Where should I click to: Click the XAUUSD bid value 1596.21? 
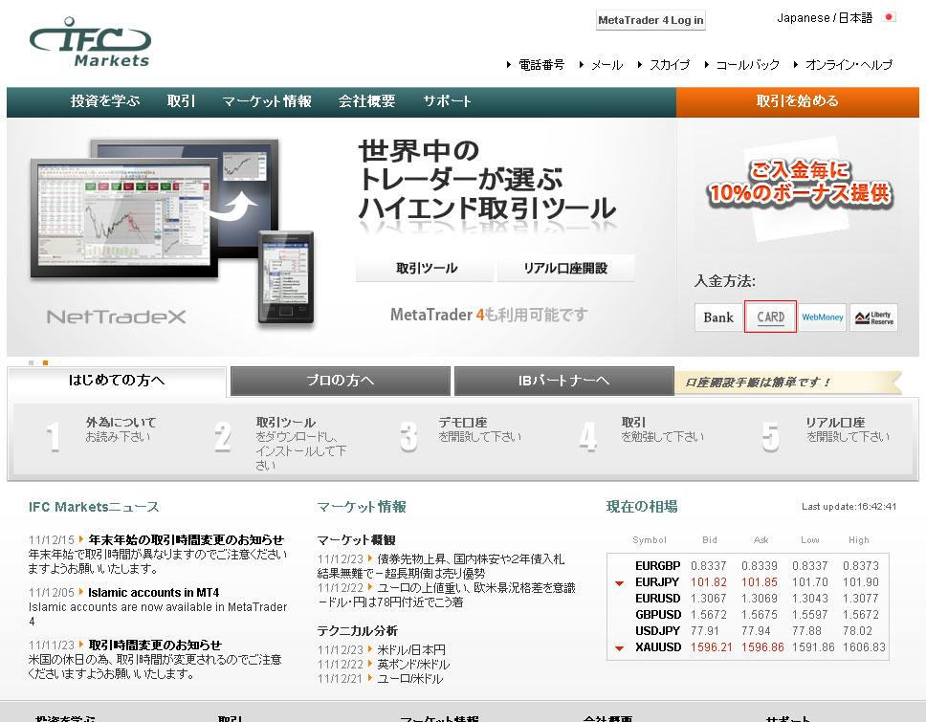[711, 647]
